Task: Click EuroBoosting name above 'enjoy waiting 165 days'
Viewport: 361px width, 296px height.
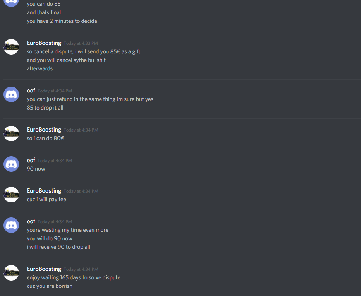Action: 44,269
